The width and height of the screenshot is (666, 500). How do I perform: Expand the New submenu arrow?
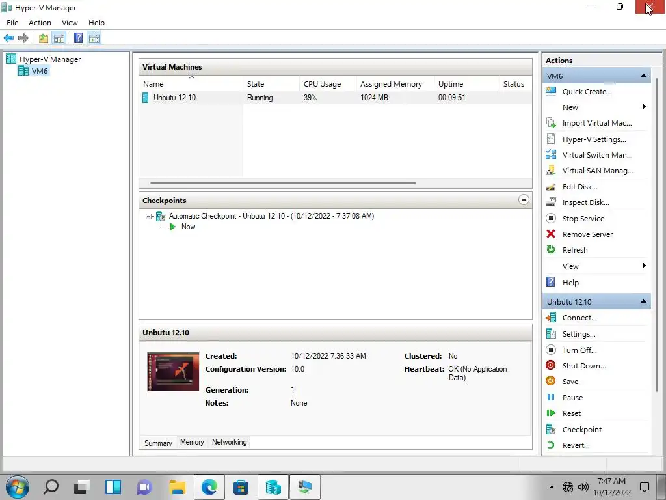pyautogui.click(x=644, y=107)
